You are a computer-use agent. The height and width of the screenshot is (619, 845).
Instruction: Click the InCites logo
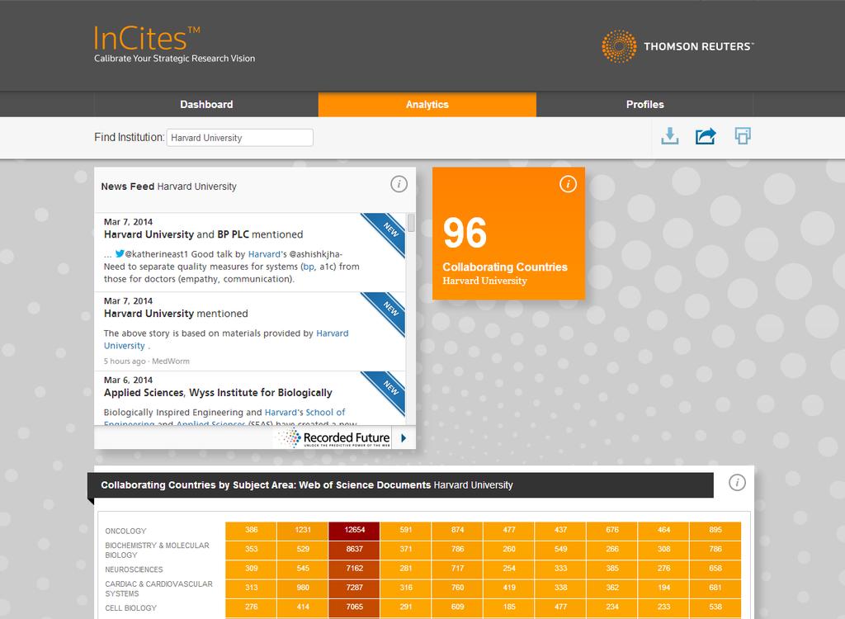174,45
